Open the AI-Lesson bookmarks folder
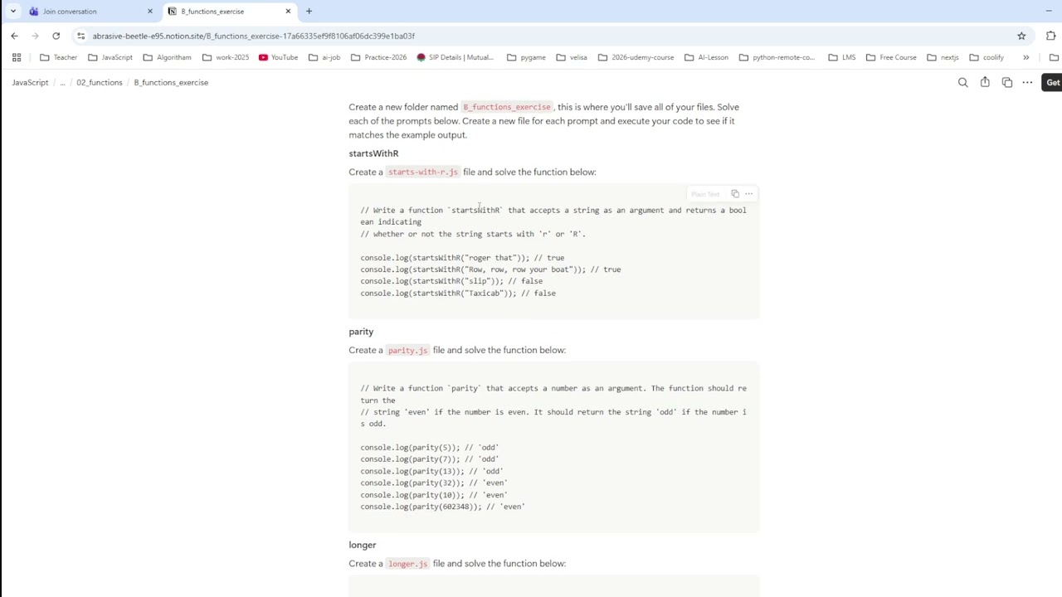The height and width of the screenshot is (597, 1062). pyautogui.click(x=705, y=57)
